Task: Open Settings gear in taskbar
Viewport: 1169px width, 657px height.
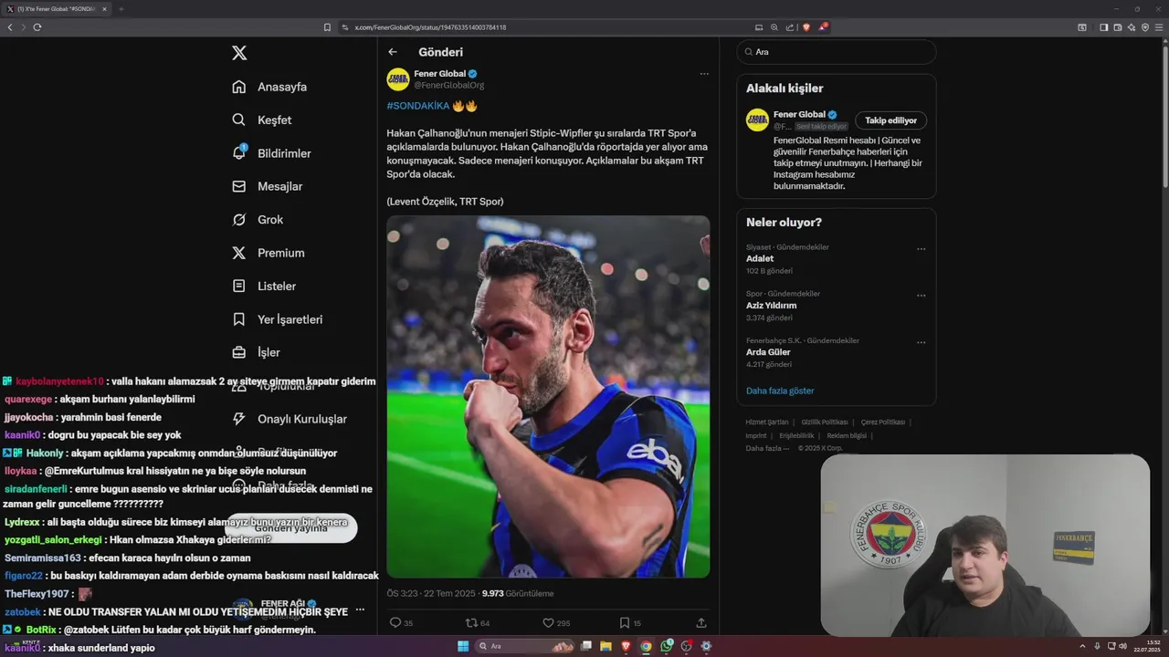Action: 706,646
